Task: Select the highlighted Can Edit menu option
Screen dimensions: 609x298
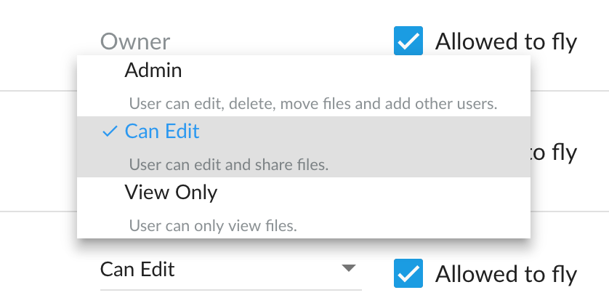Action: 162,132
